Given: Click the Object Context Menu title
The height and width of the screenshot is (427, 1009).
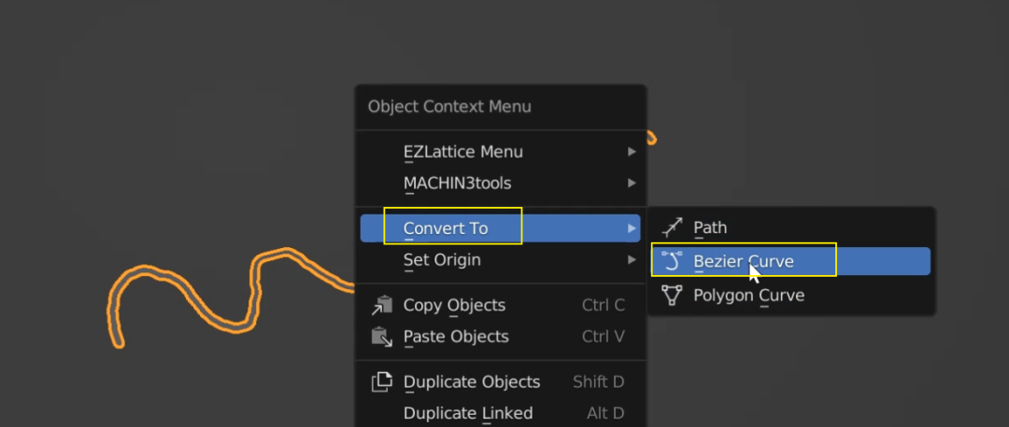Looking at the screenshot, I should pos(449,106).
